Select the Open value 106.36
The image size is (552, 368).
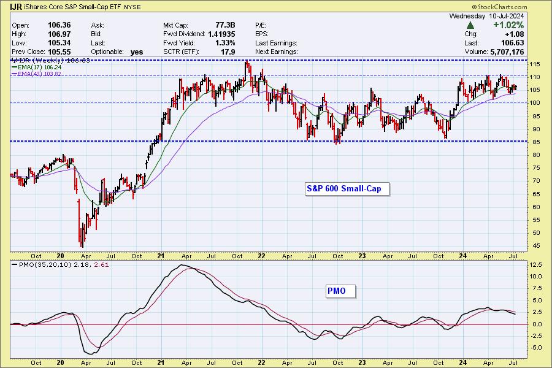[x=59, y=25]
